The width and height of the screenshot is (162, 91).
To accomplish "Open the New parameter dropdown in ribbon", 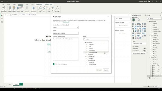I will 34,9.
